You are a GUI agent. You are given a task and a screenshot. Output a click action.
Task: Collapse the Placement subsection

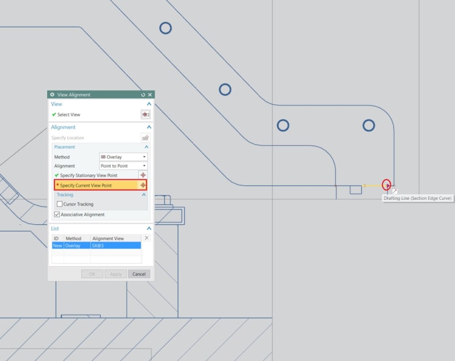pyautogui.click(x=147, y=147)
